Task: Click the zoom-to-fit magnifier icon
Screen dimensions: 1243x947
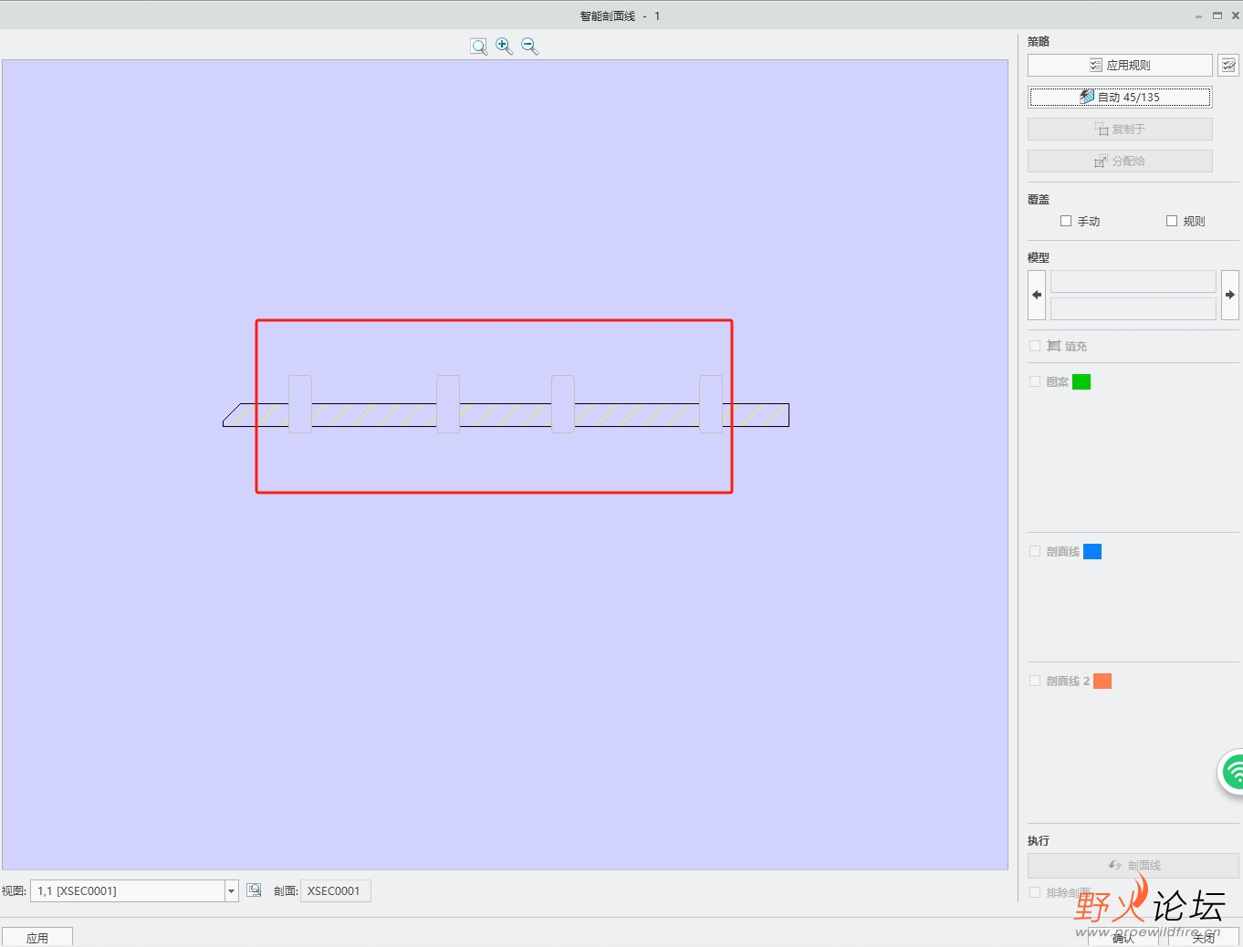Action: click(x=478, y=47)
